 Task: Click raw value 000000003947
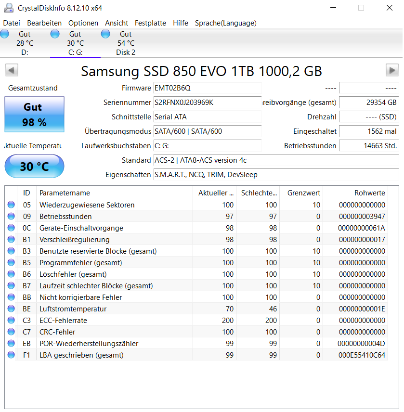362,216
